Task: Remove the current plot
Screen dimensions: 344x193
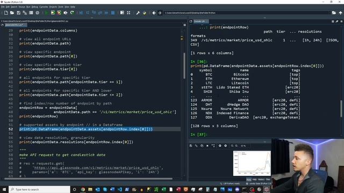Action: [207, 146]
